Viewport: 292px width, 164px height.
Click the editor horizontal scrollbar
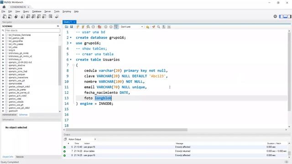click(126, 130)
